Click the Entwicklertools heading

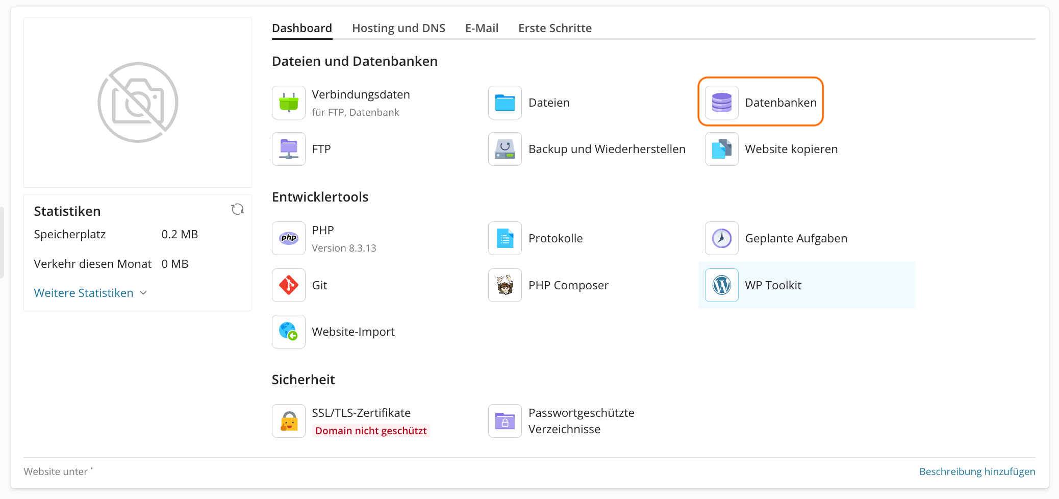[x=320, y=197]
